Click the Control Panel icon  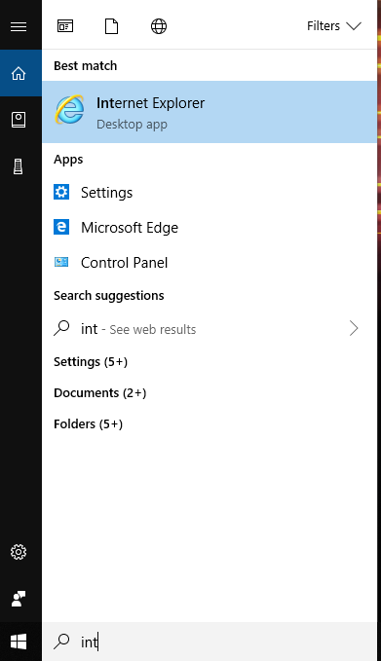coord(61,262)
